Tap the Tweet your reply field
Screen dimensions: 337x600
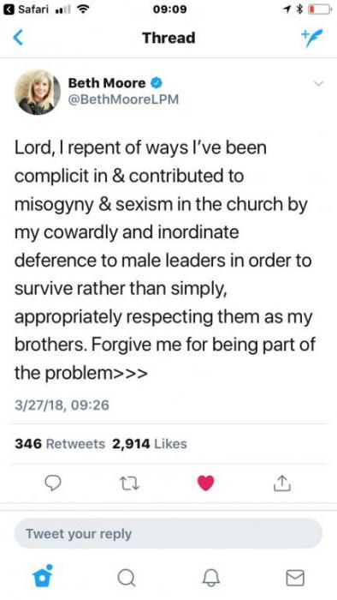(x=168, y=533)
